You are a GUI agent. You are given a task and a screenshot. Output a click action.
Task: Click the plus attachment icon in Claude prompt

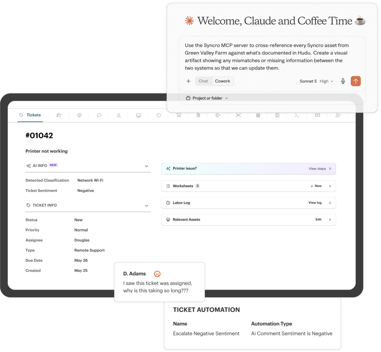[188, 81]
